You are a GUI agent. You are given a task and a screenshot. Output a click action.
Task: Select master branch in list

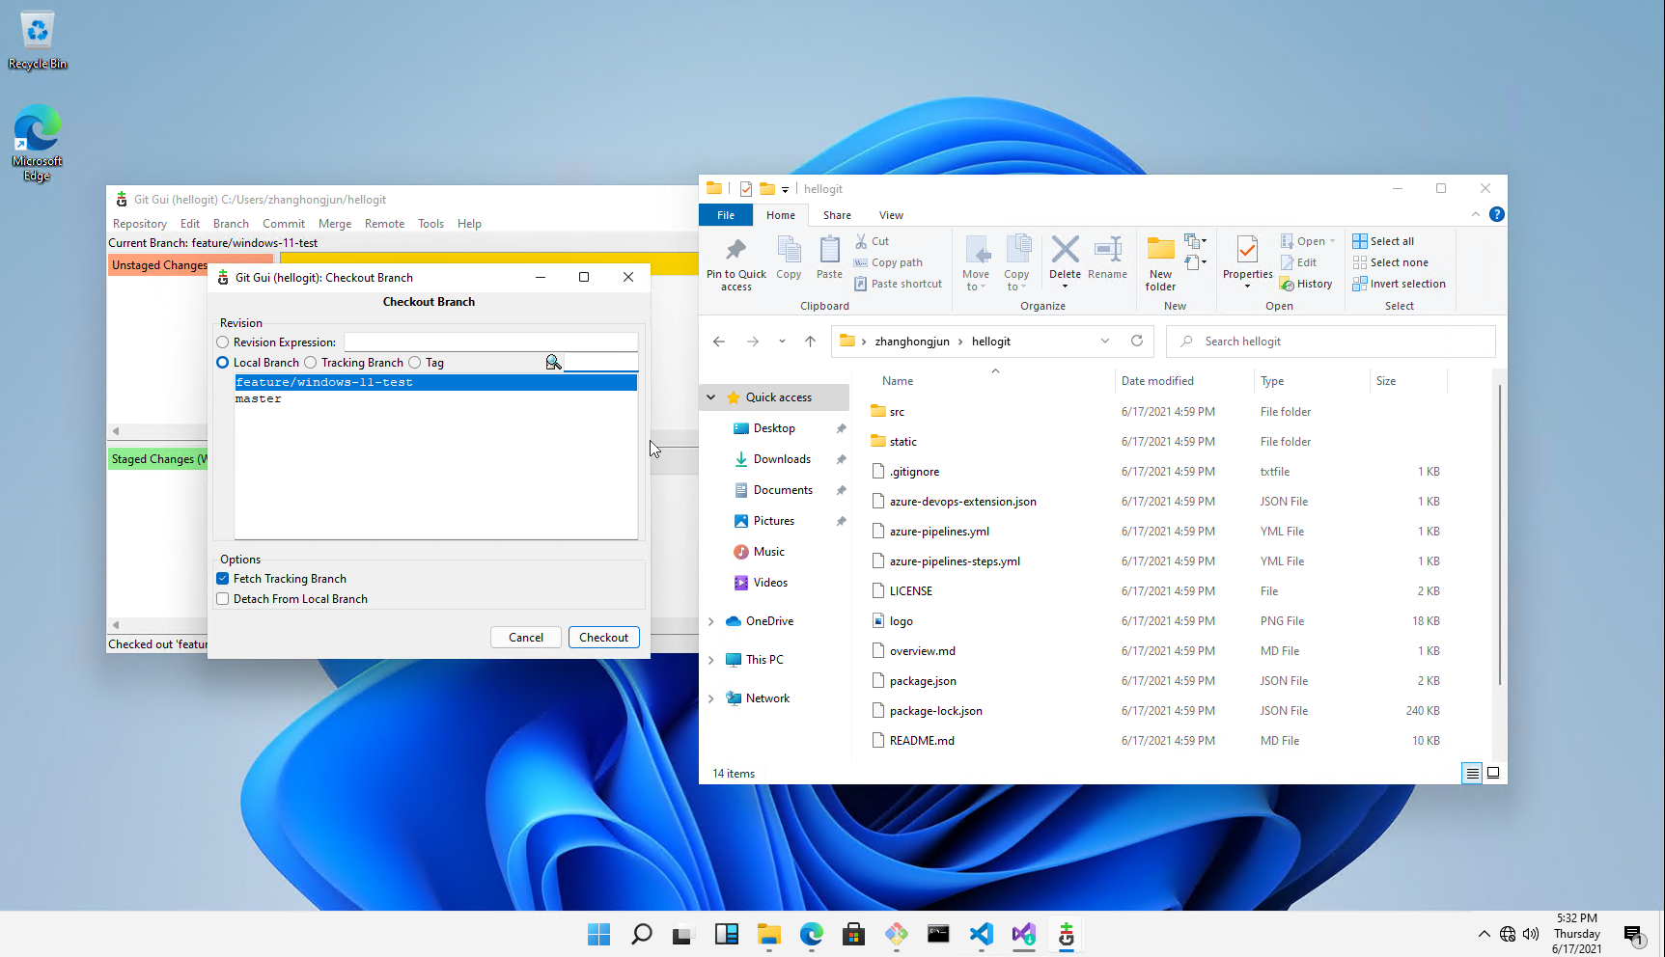click(x=435, y=398)
